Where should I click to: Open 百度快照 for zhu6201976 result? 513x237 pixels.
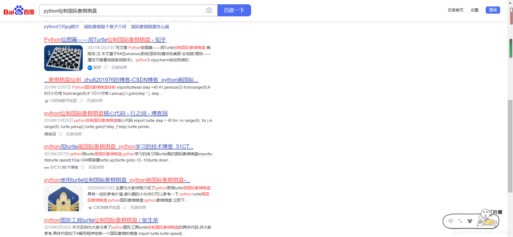click(x=95, y=101)
